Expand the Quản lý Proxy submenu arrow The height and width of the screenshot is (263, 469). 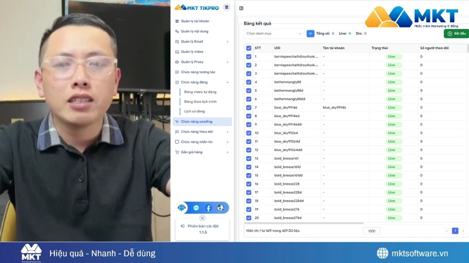228,62
